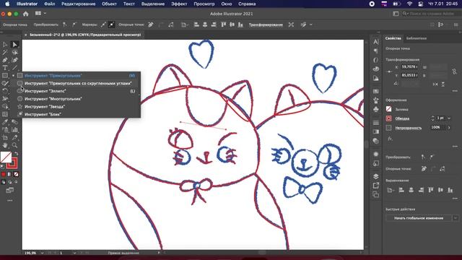Enable Color fill mode button

click(3, 174)
